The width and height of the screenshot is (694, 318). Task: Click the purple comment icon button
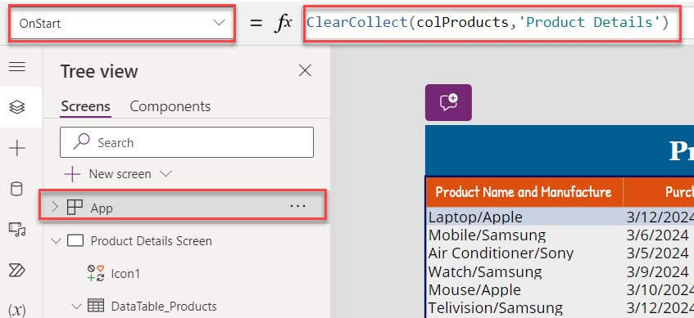[x=448, y=102]
